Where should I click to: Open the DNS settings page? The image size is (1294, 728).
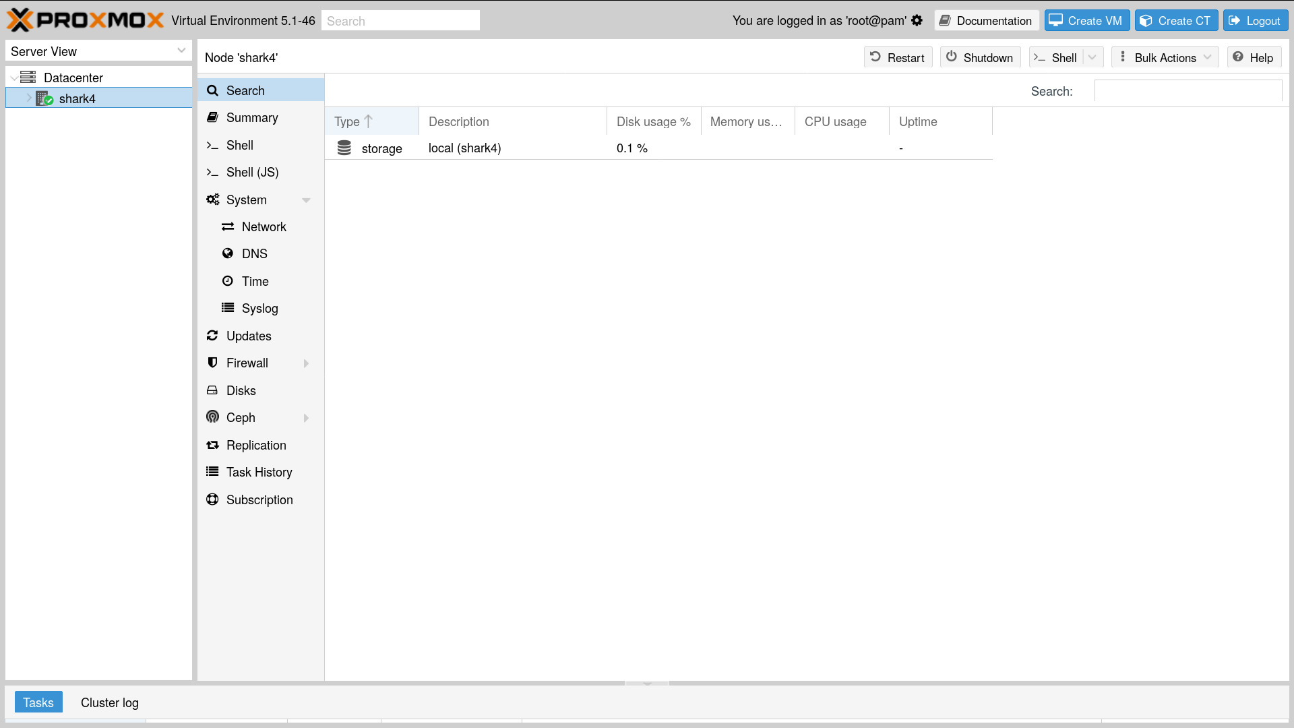[x=254, y=253]
